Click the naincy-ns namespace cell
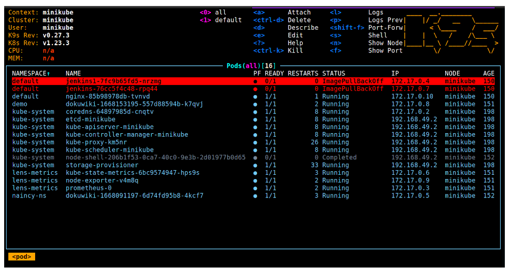The width and height of the screenshot is (509, 270). click(x=29, y=196)
